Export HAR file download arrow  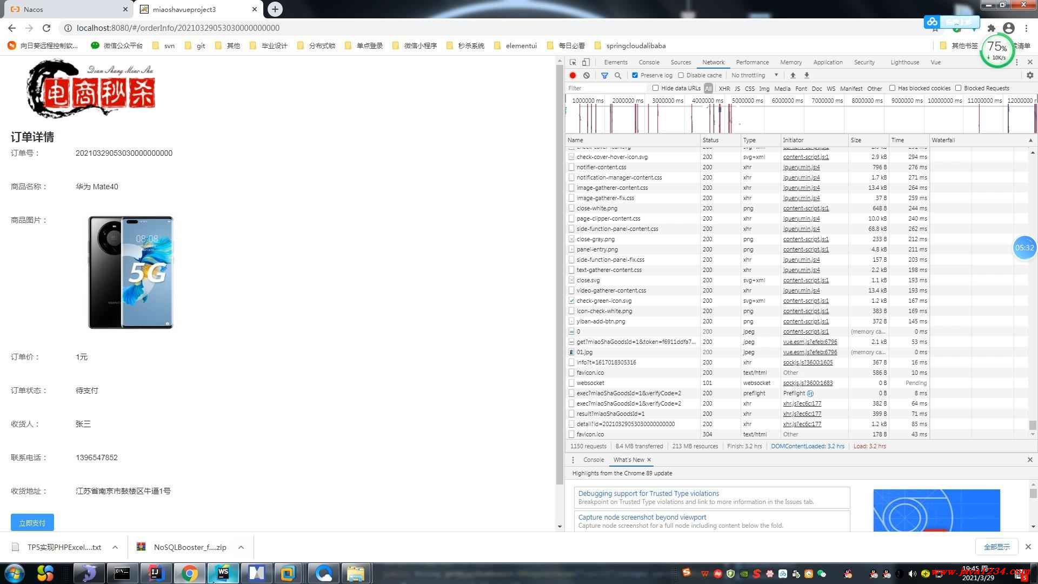pos(807,75)
